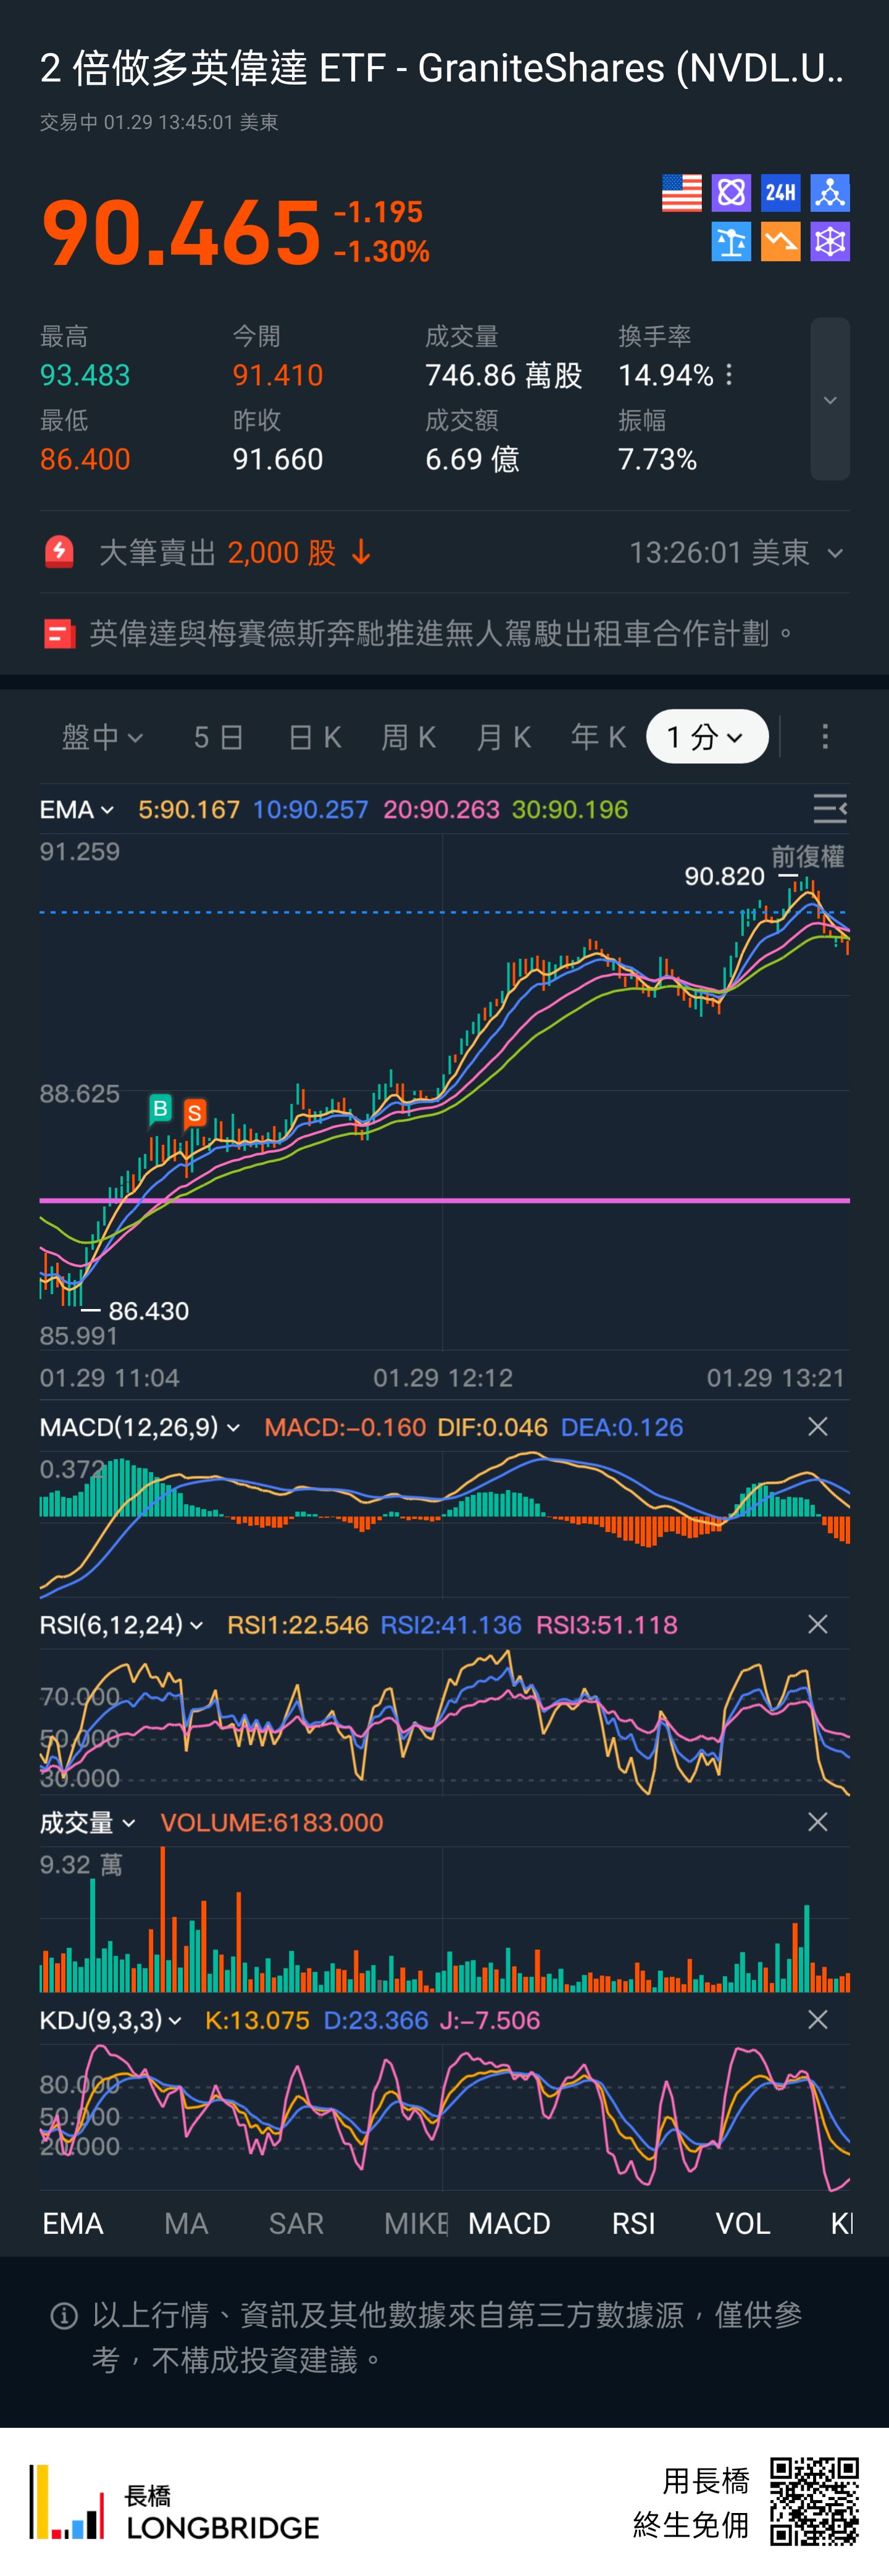Switch to the 5 日 chart tab

(218, 737)
